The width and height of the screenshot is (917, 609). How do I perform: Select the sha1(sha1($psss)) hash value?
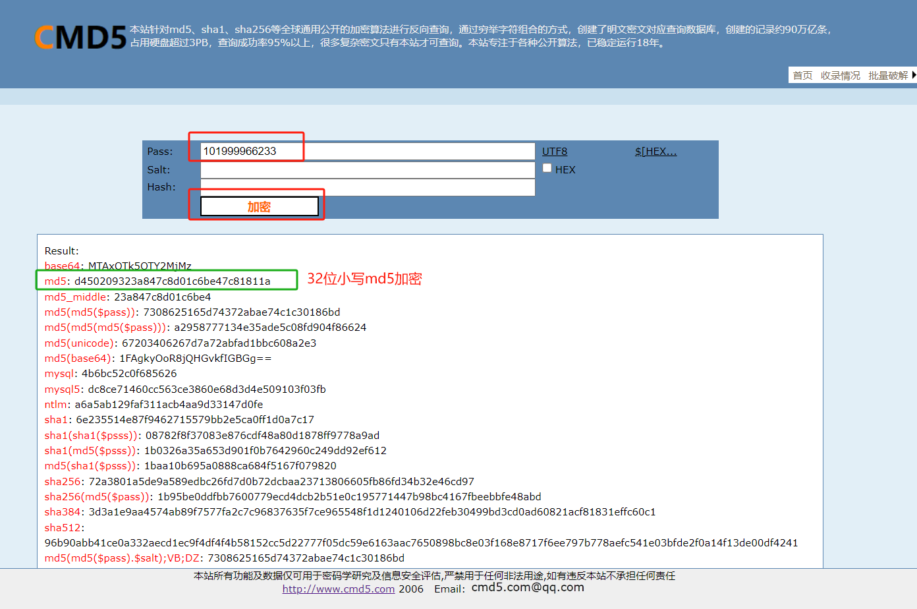(x=263, y=435)
